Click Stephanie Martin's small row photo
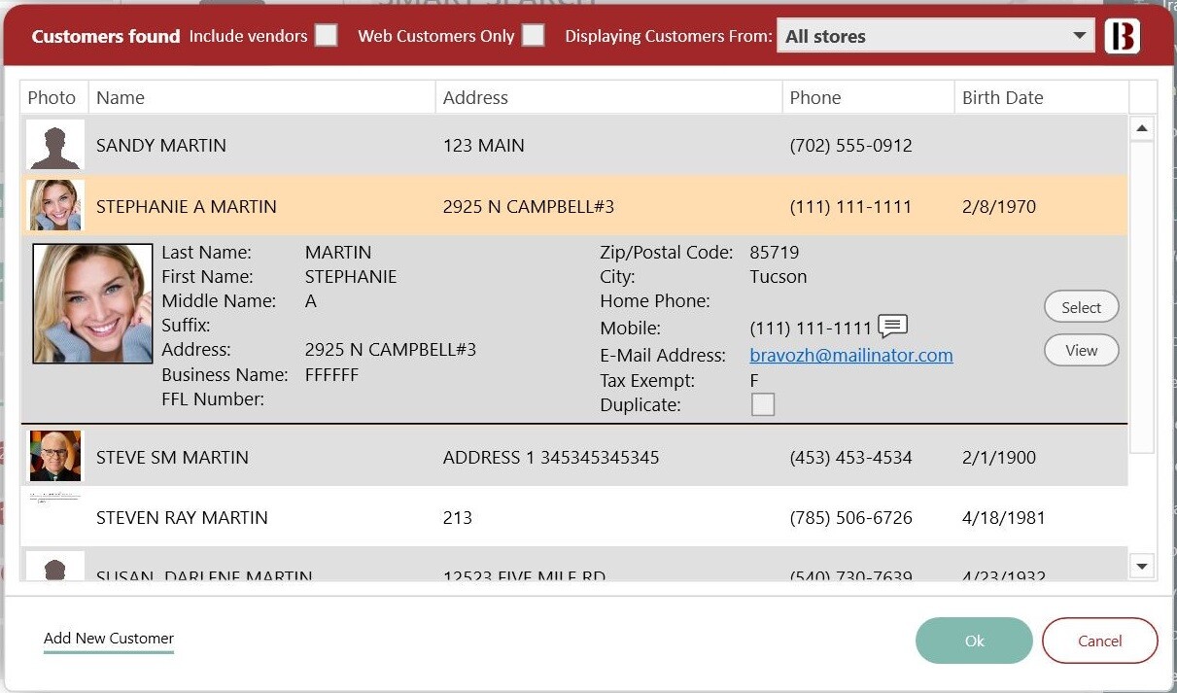Image resolution: width=1177 pixels, height=693 pixels. coord(55,205)
